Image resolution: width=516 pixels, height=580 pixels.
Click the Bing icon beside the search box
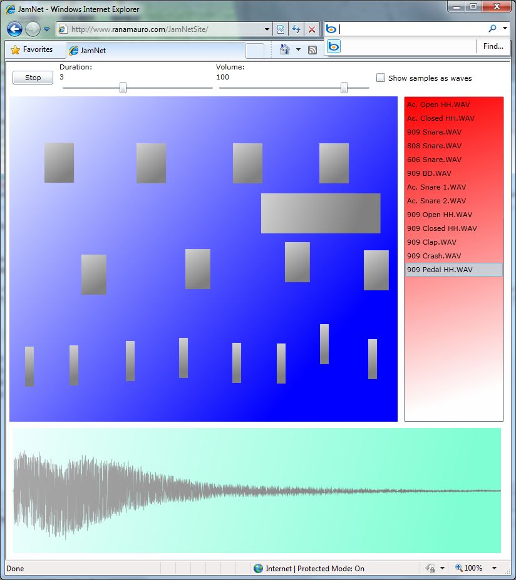click(x=333, y=29)
